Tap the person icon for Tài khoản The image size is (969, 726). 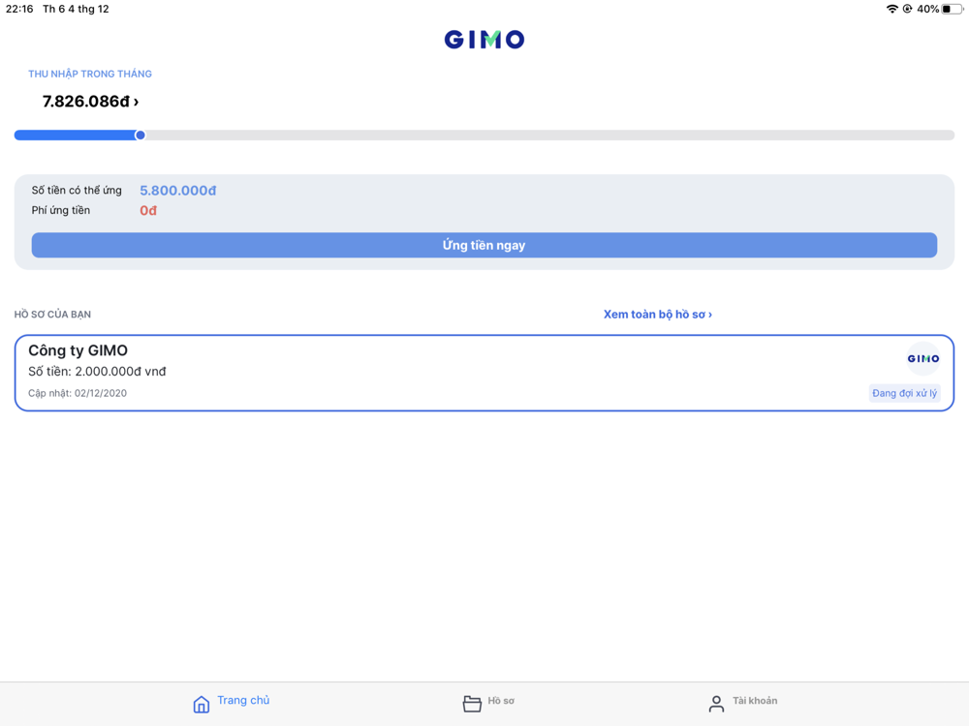(716, 704)
